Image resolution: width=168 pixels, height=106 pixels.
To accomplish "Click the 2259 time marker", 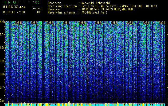I will click(x=146, y=23).
